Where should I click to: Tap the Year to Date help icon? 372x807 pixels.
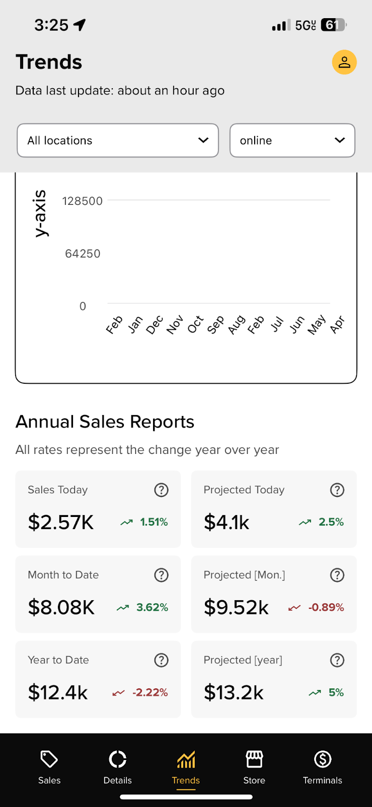click(x=161, y=660)
